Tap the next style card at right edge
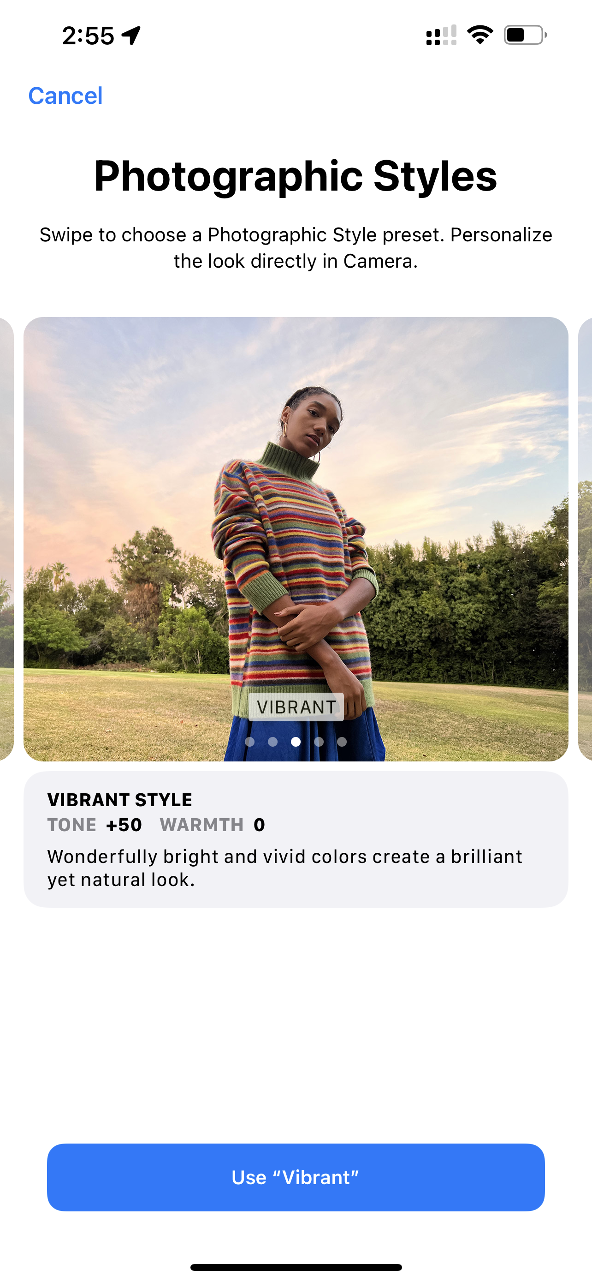Image resolution: width=592 pixels, height=1282 pixels. click(x=585, y=539)
